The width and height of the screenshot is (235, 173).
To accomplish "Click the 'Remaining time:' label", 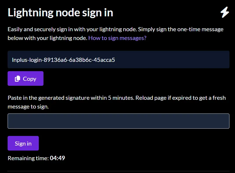I will tap(28, 158).
